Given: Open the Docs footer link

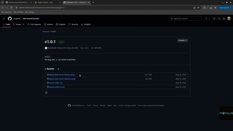Looking at the screenshot, I should 115,106.
